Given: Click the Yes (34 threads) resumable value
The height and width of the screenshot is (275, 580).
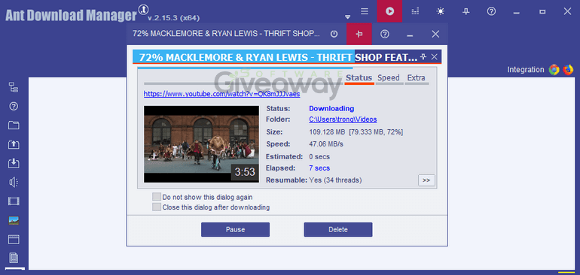Looking at the screenshot, I should pyautogui.click(x=335, y=180).
